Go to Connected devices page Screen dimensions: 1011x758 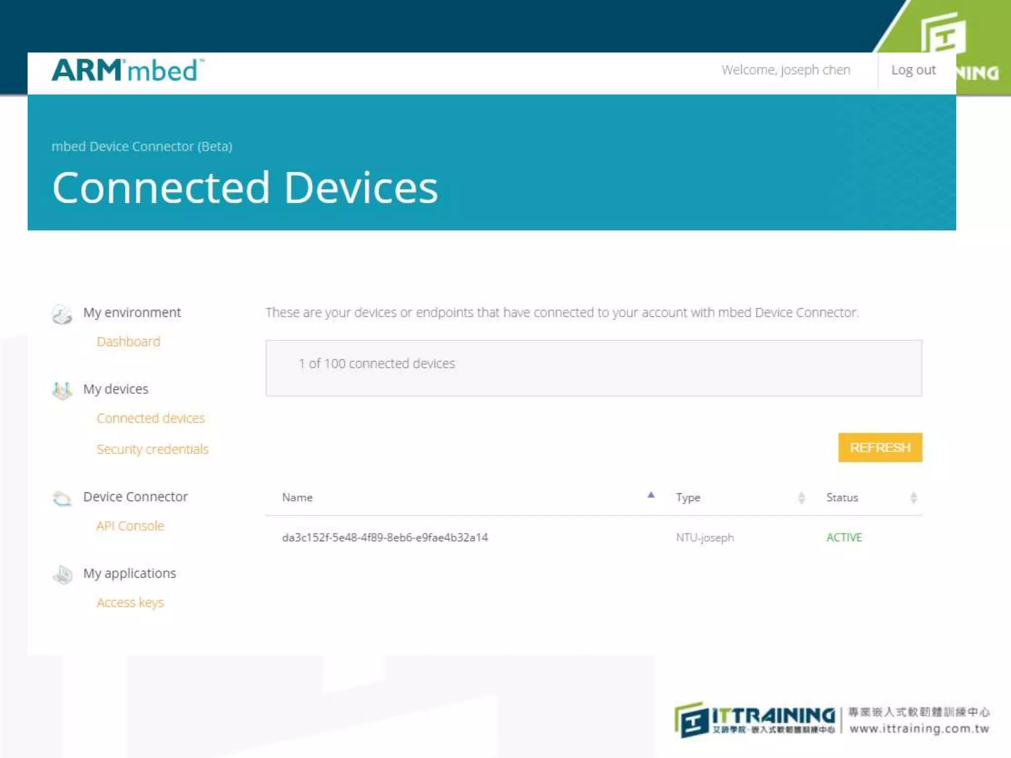point(151,418)
